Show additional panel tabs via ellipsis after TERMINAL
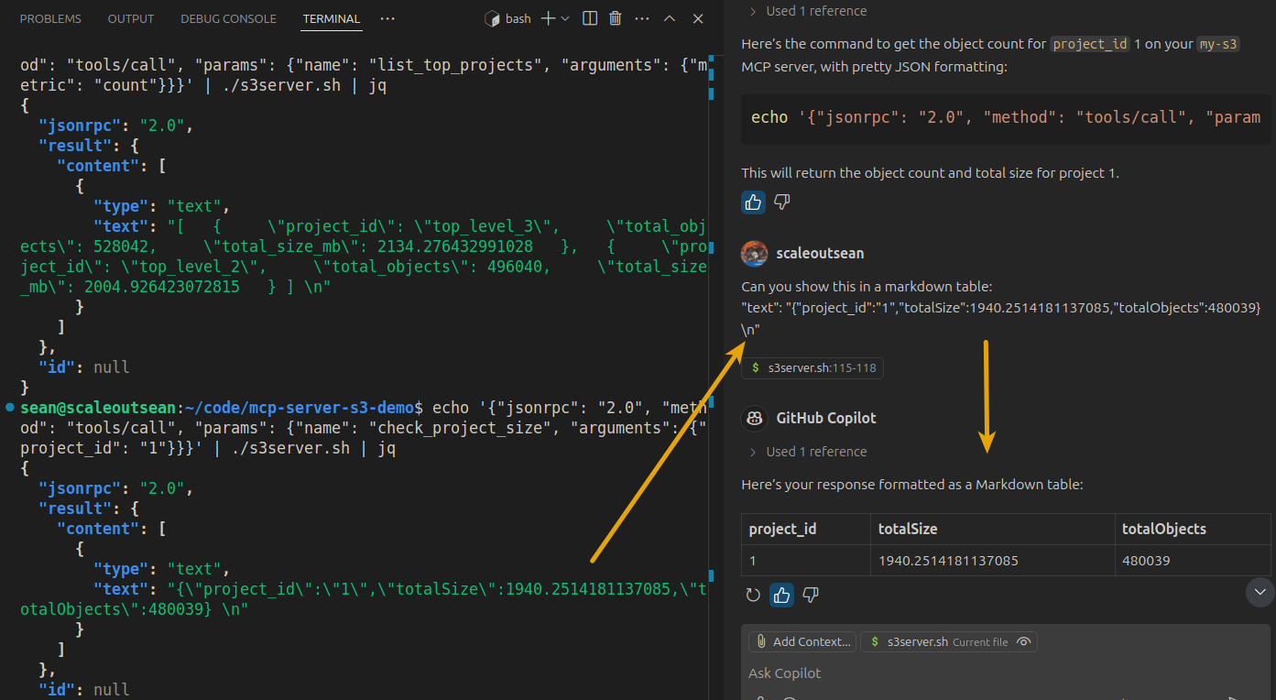 (x=387, y=18)
